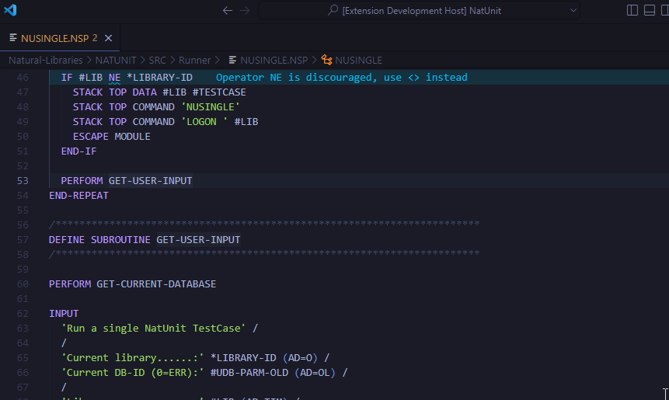
Task: Click the search magnifier icon in command center
Action: (333, 10)
